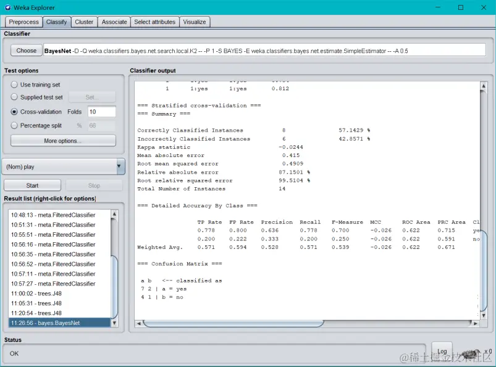The height and width of the screenshot is (367, 496).
Task: Select the 10:56:16 meta.FilteredClassifier result
Action: (x=59, y=244)
